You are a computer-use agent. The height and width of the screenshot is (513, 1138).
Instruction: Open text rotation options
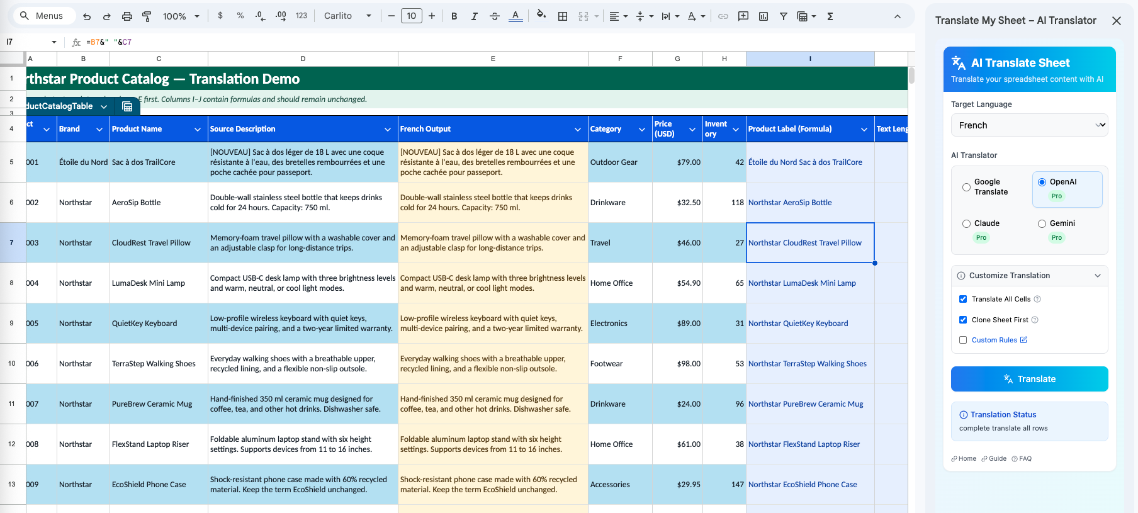(696, 16)
